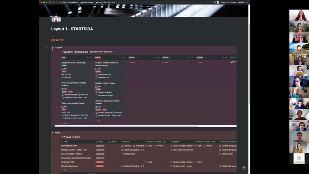The image size is (309, 174).
Task: Click New under the Senare column
Action: point(132,62)
